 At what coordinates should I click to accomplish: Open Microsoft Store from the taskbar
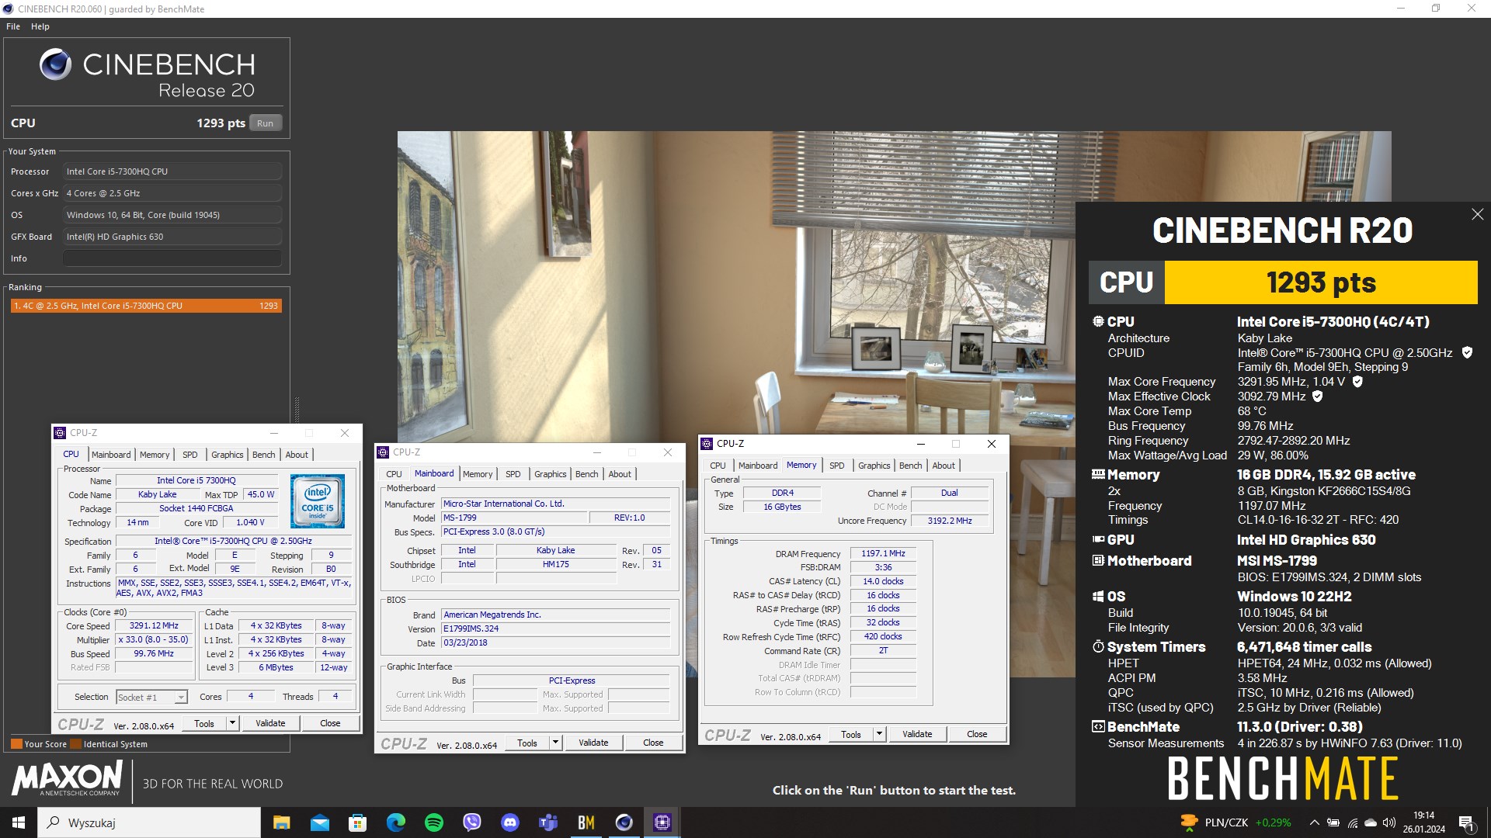click(x=357, y=822)
